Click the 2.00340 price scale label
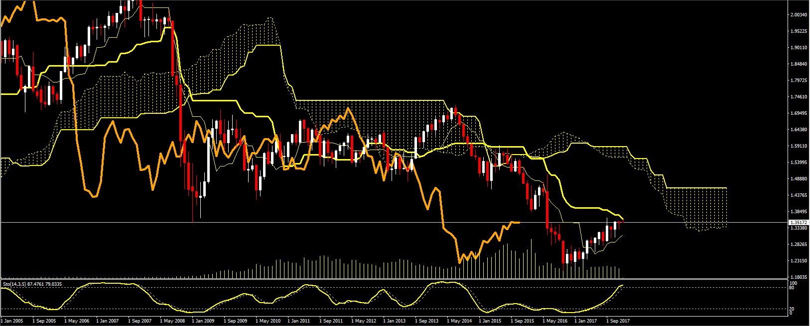Screen dimensions: 810x326 pos(798,15)
